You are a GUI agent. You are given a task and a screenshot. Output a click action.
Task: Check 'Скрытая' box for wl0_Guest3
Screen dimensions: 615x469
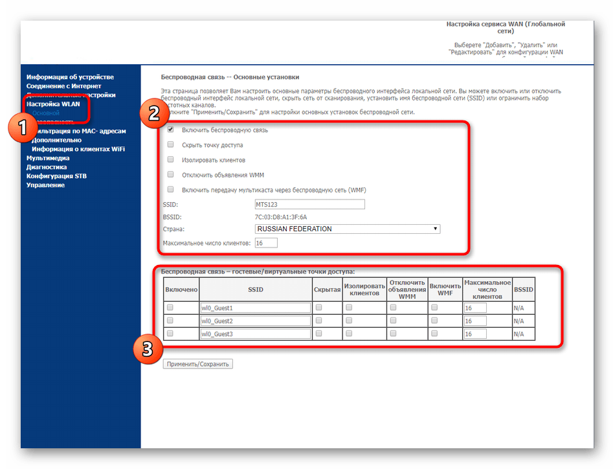coord(319,334)
